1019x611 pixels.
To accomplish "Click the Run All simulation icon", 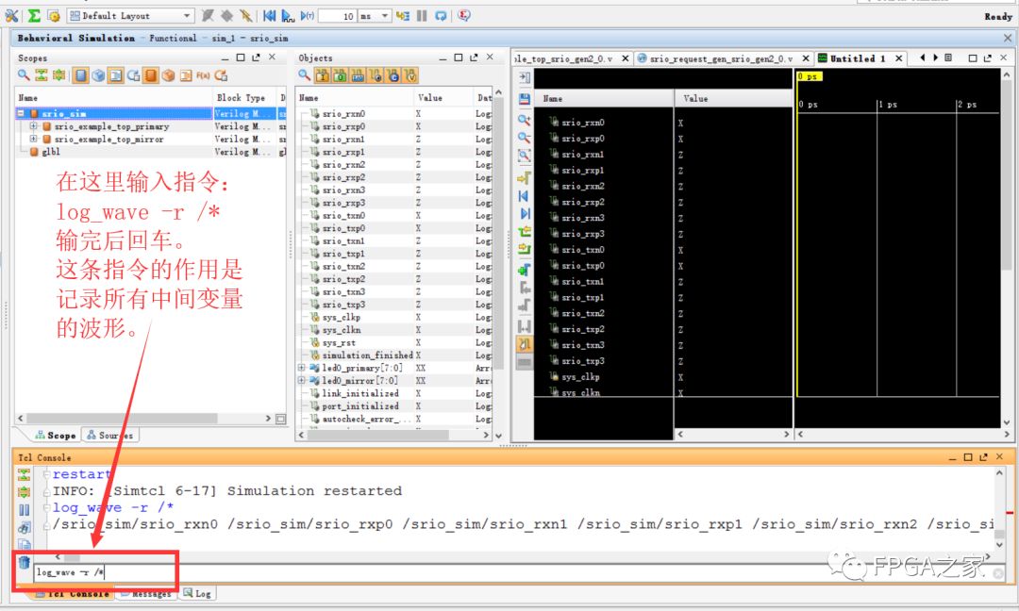I will [287, 16].
